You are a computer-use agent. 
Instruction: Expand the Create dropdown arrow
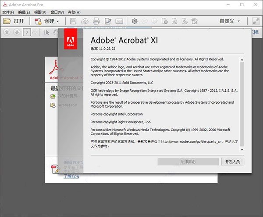coord(58,21)
